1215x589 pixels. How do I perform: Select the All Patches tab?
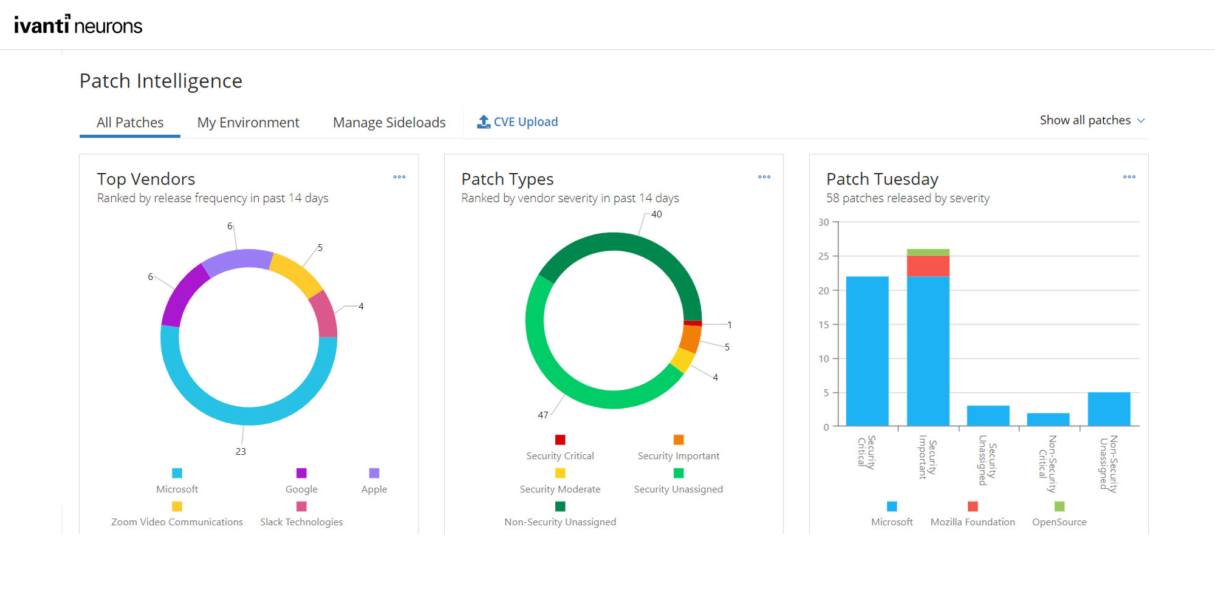coord(130,123)
